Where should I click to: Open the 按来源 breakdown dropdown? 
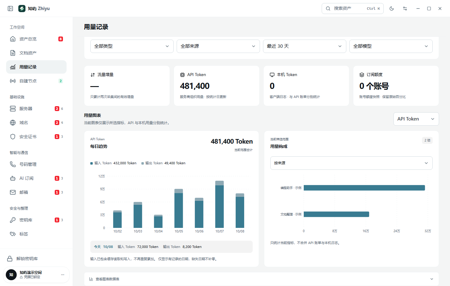351,163
